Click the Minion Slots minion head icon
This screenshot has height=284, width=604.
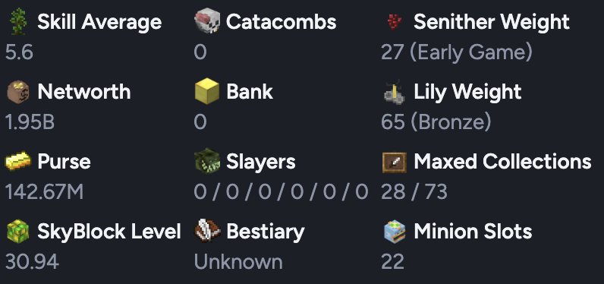point(395,231)
